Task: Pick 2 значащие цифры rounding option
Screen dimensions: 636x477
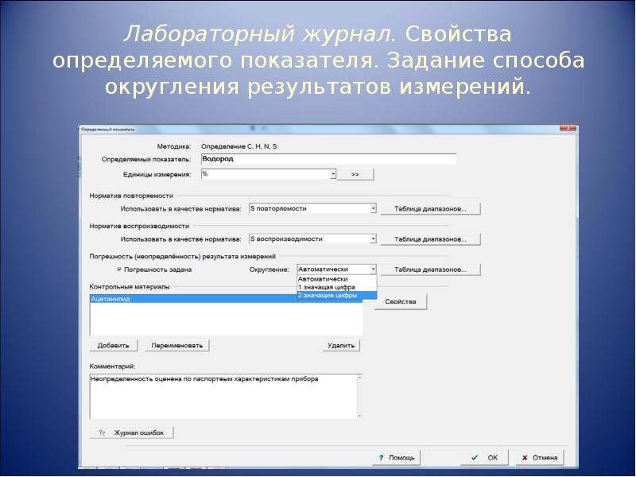Action: tap(326, 295)
